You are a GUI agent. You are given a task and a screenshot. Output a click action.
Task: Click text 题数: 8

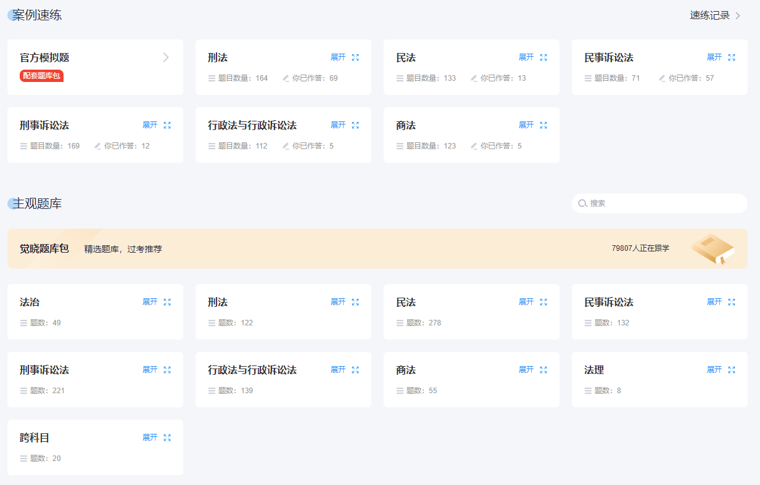click(x=608, y=391)
